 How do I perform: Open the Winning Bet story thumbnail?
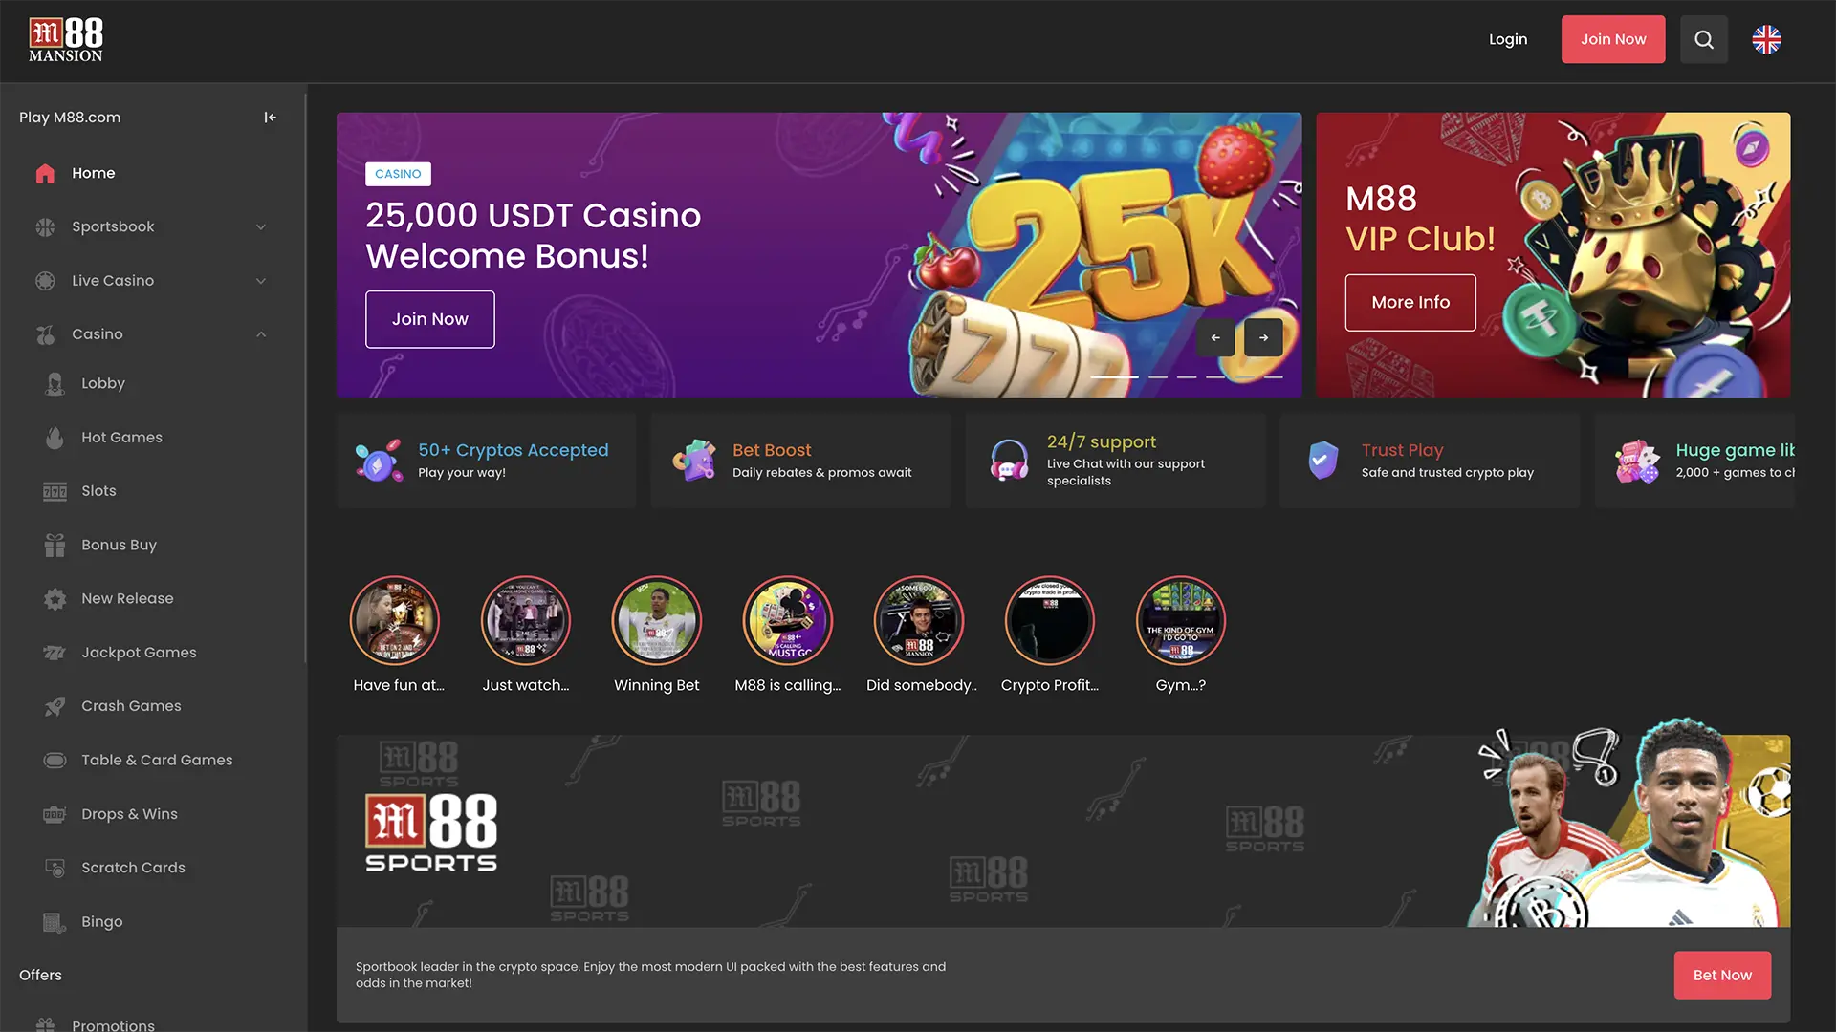(x=657, y=620)
